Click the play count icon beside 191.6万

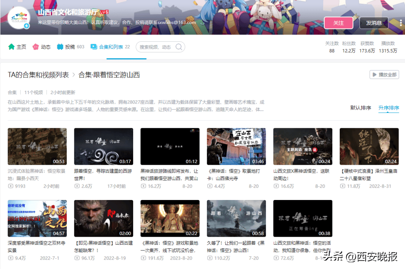143,258
